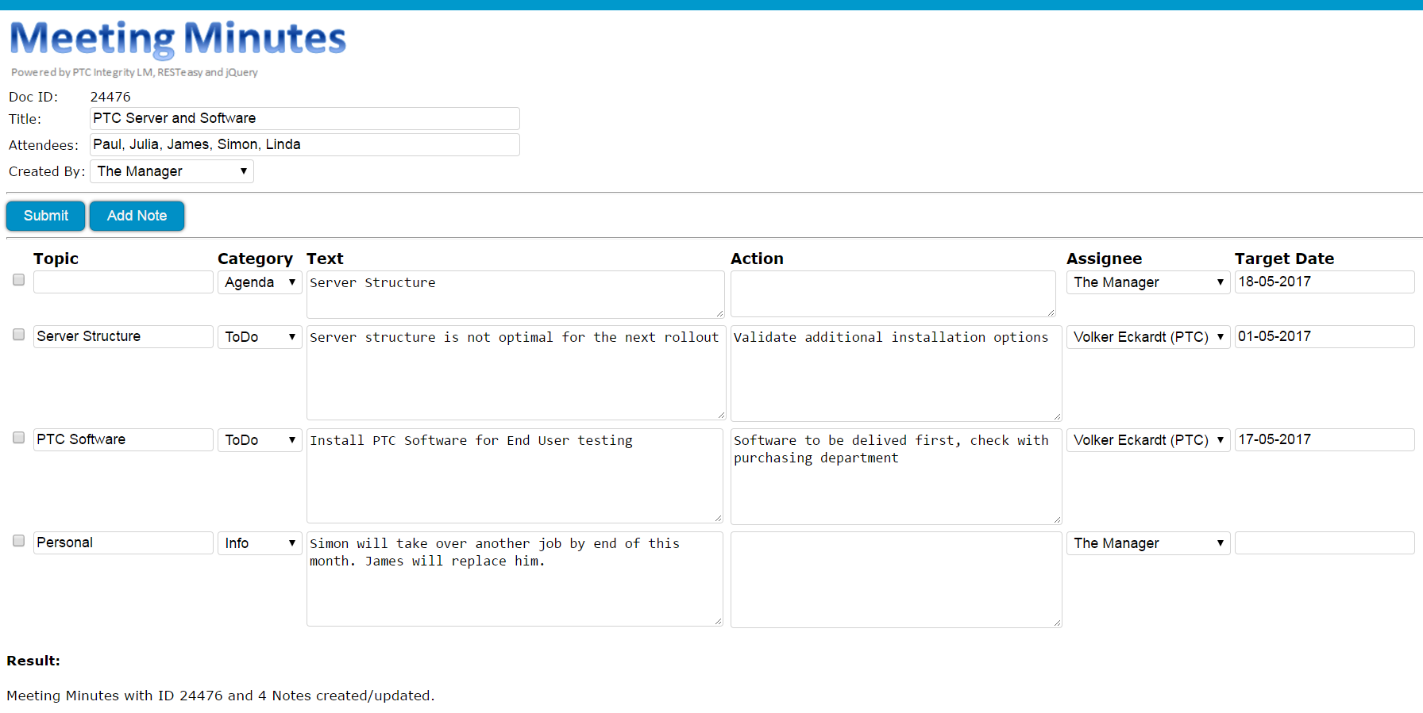The image size is (1423, 713).
Task: Click the 'Result:' label
Action: [x=33, y=661]
